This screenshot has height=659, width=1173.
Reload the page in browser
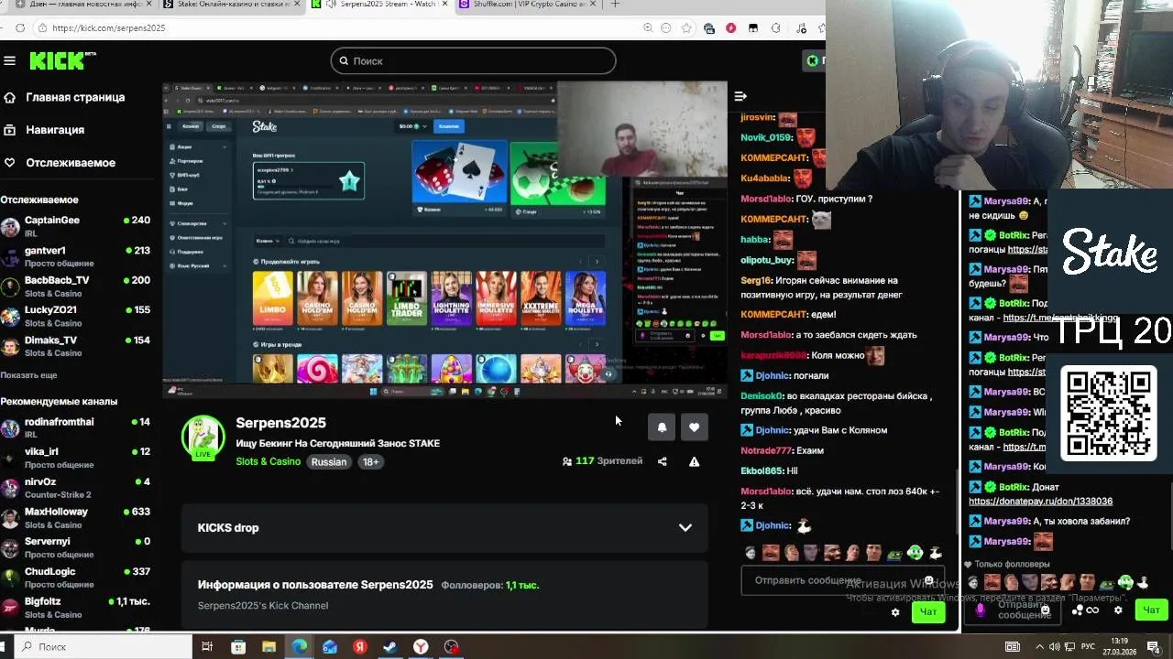(19, 28)
